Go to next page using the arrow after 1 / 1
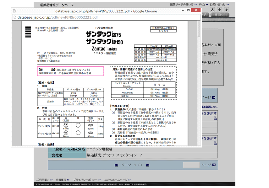 pyautogui.click(x=147, y=165)
